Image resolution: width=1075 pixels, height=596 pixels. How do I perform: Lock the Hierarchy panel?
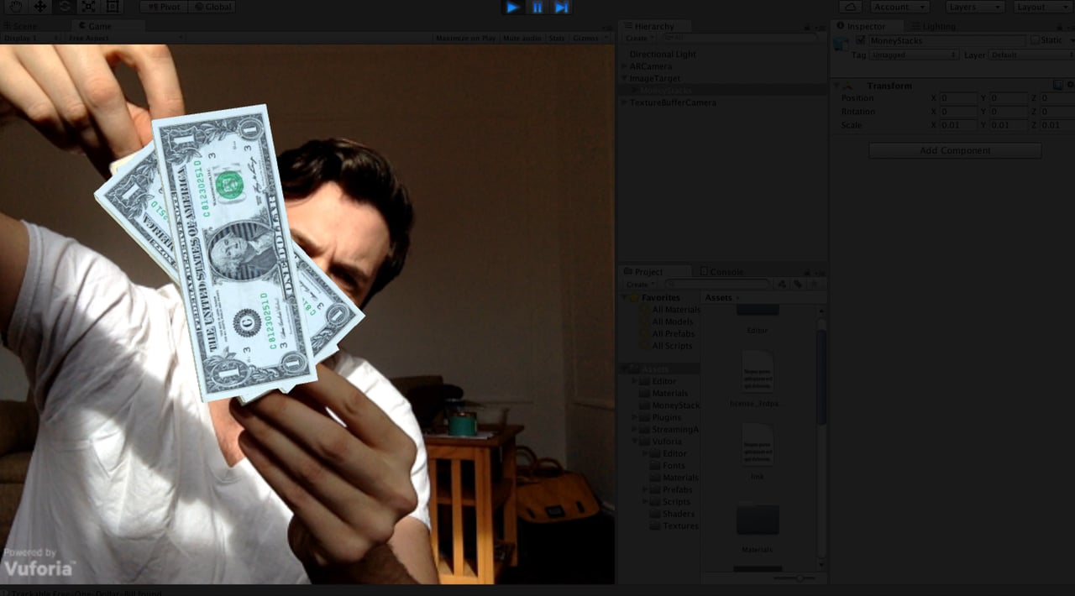click(x=807, y=27)
